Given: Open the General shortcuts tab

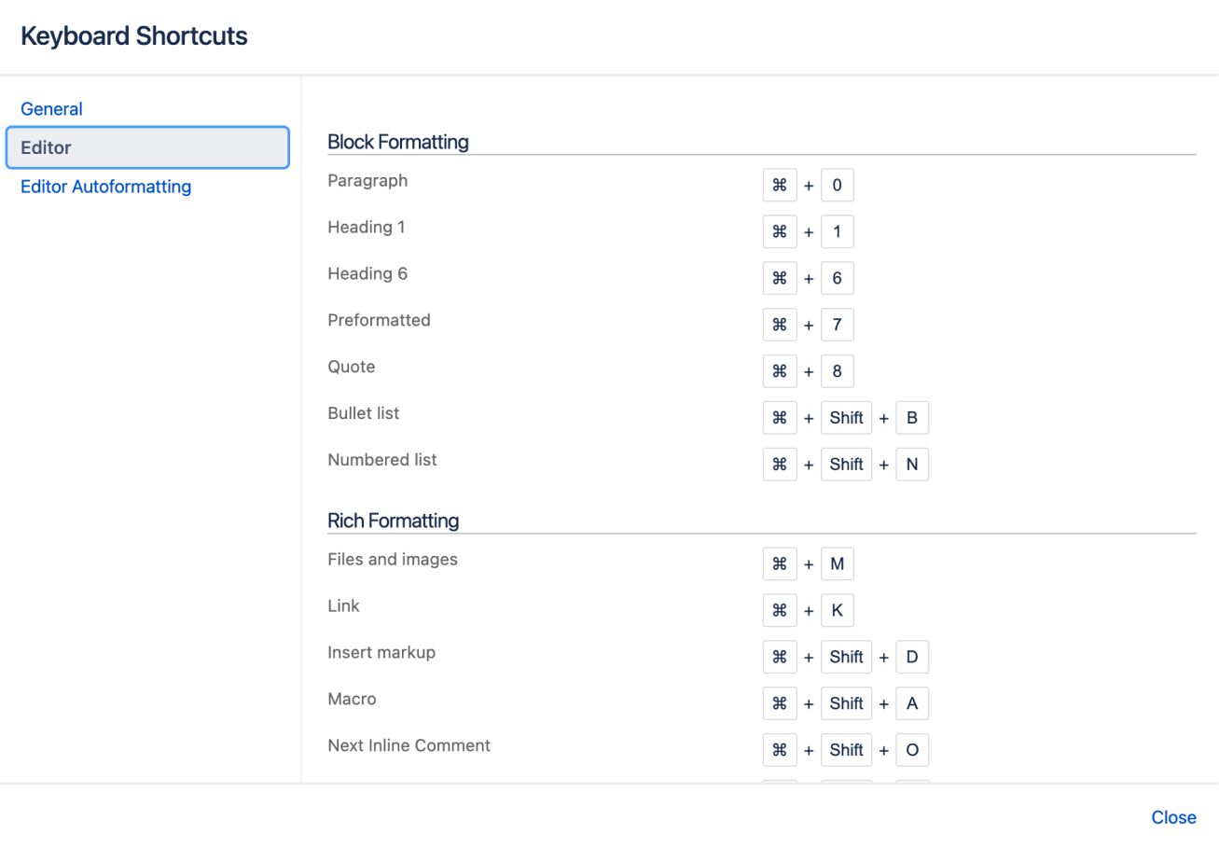Looking at the screenshot, I should click(x=51, y=109).
